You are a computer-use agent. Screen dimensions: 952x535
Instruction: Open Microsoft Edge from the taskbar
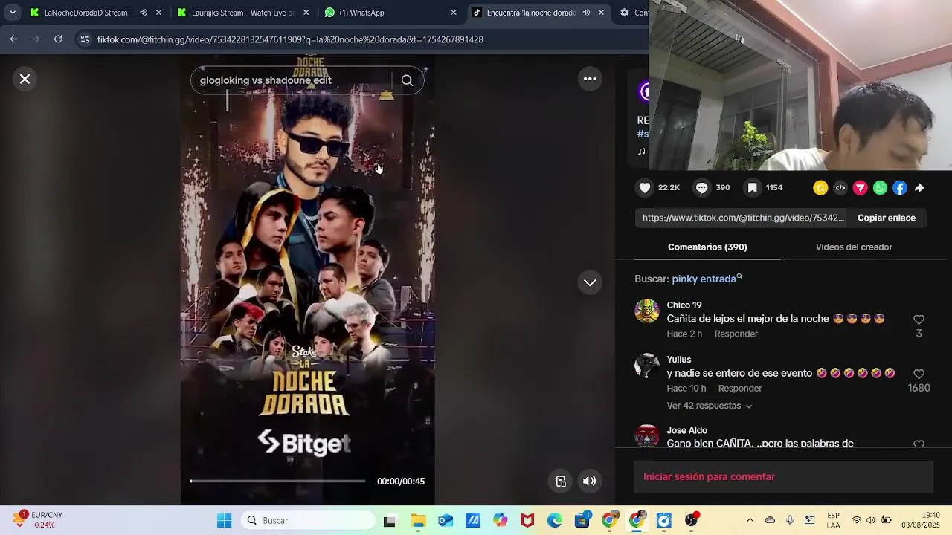(555, 521)
